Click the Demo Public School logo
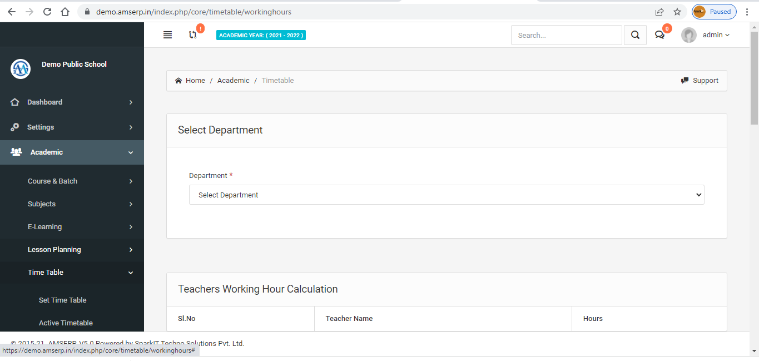This screenshot has width=759, height=361. click(x=20, y=69)
